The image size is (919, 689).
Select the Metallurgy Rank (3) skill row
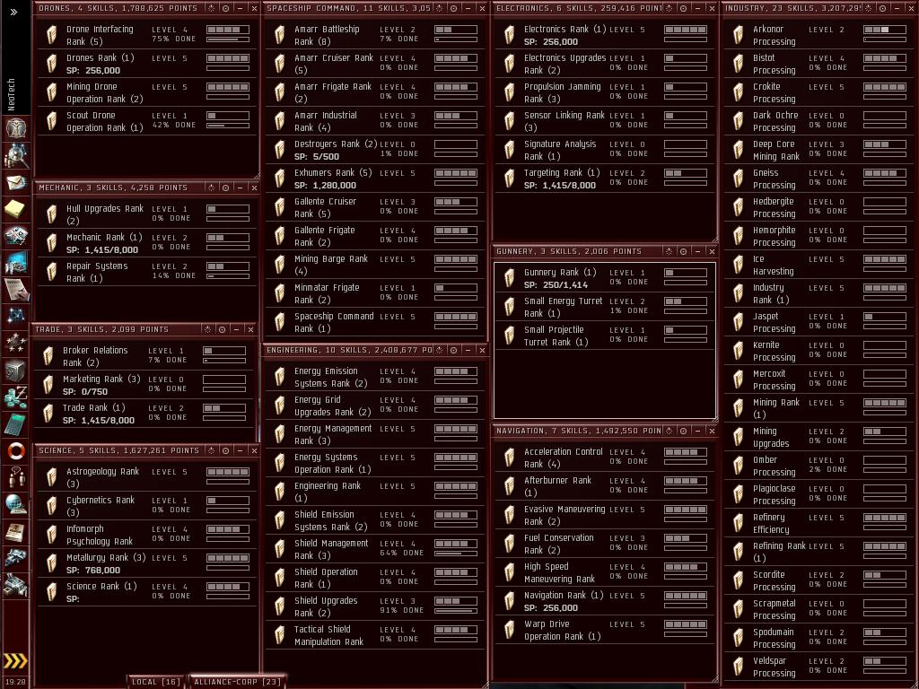(148, 563)
